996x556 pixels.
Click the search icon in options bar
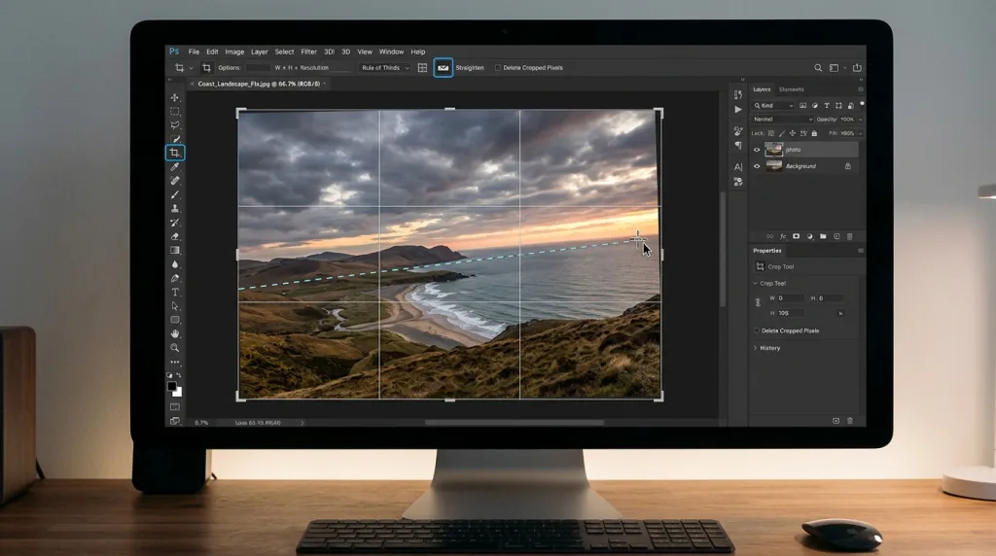pos(818,68)
